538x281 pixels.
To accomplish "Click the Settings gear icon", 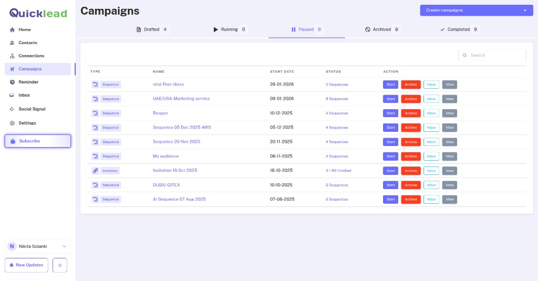I will coord(13,123).
